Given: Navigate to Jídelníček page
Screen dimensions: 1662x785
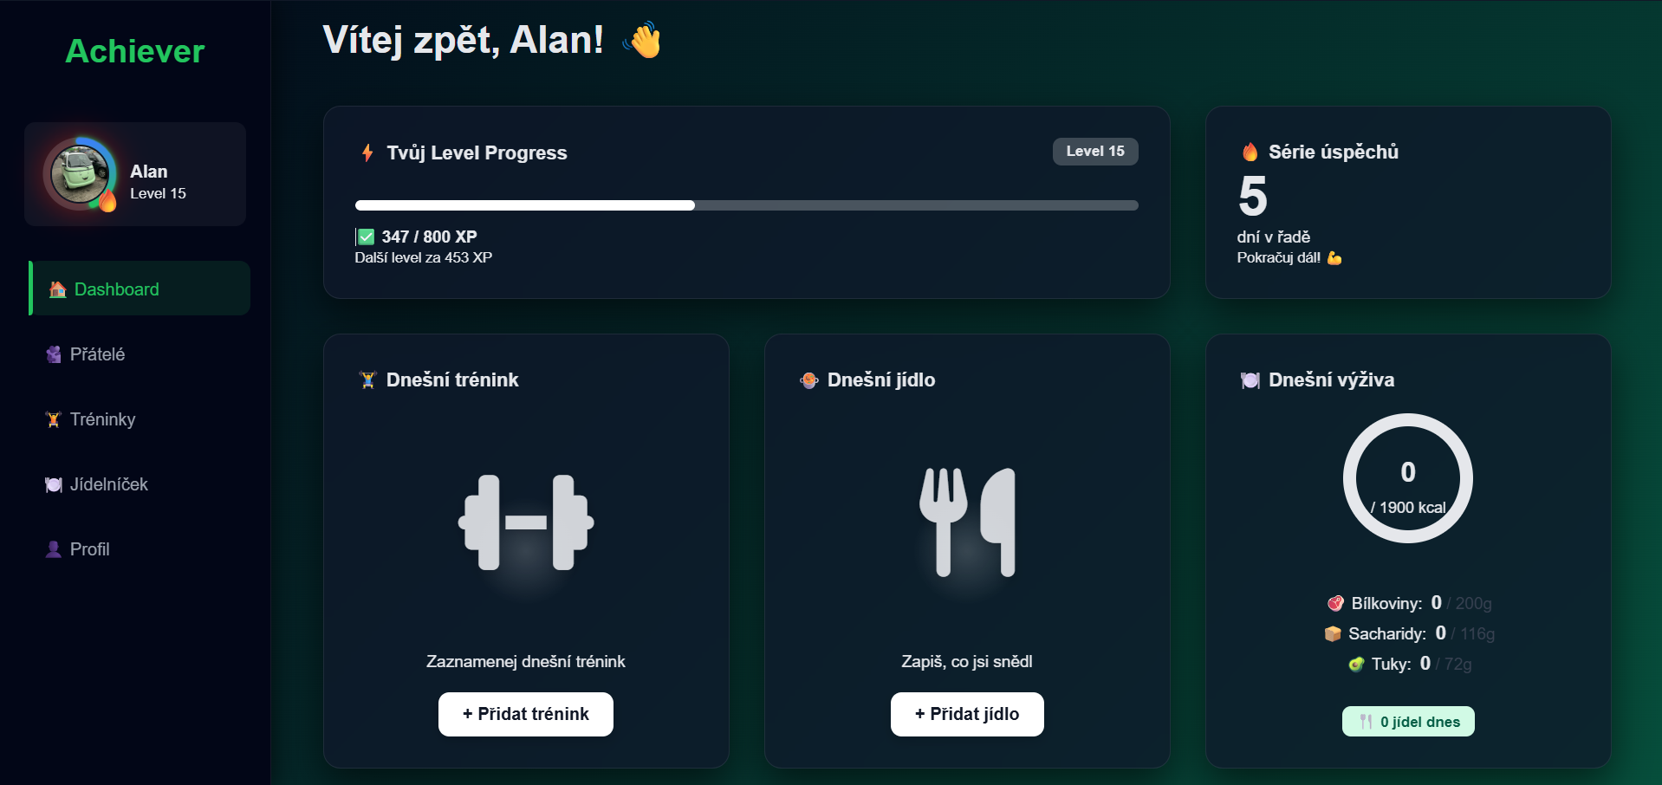Looking at the screenshot, I should [x=108, y=484].
